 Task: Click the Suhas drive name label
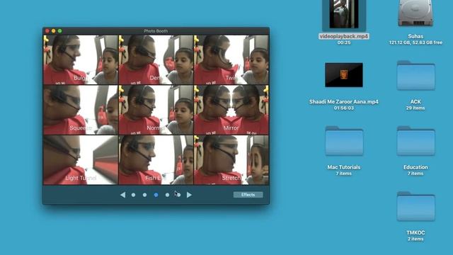click(x=415, y=36)
